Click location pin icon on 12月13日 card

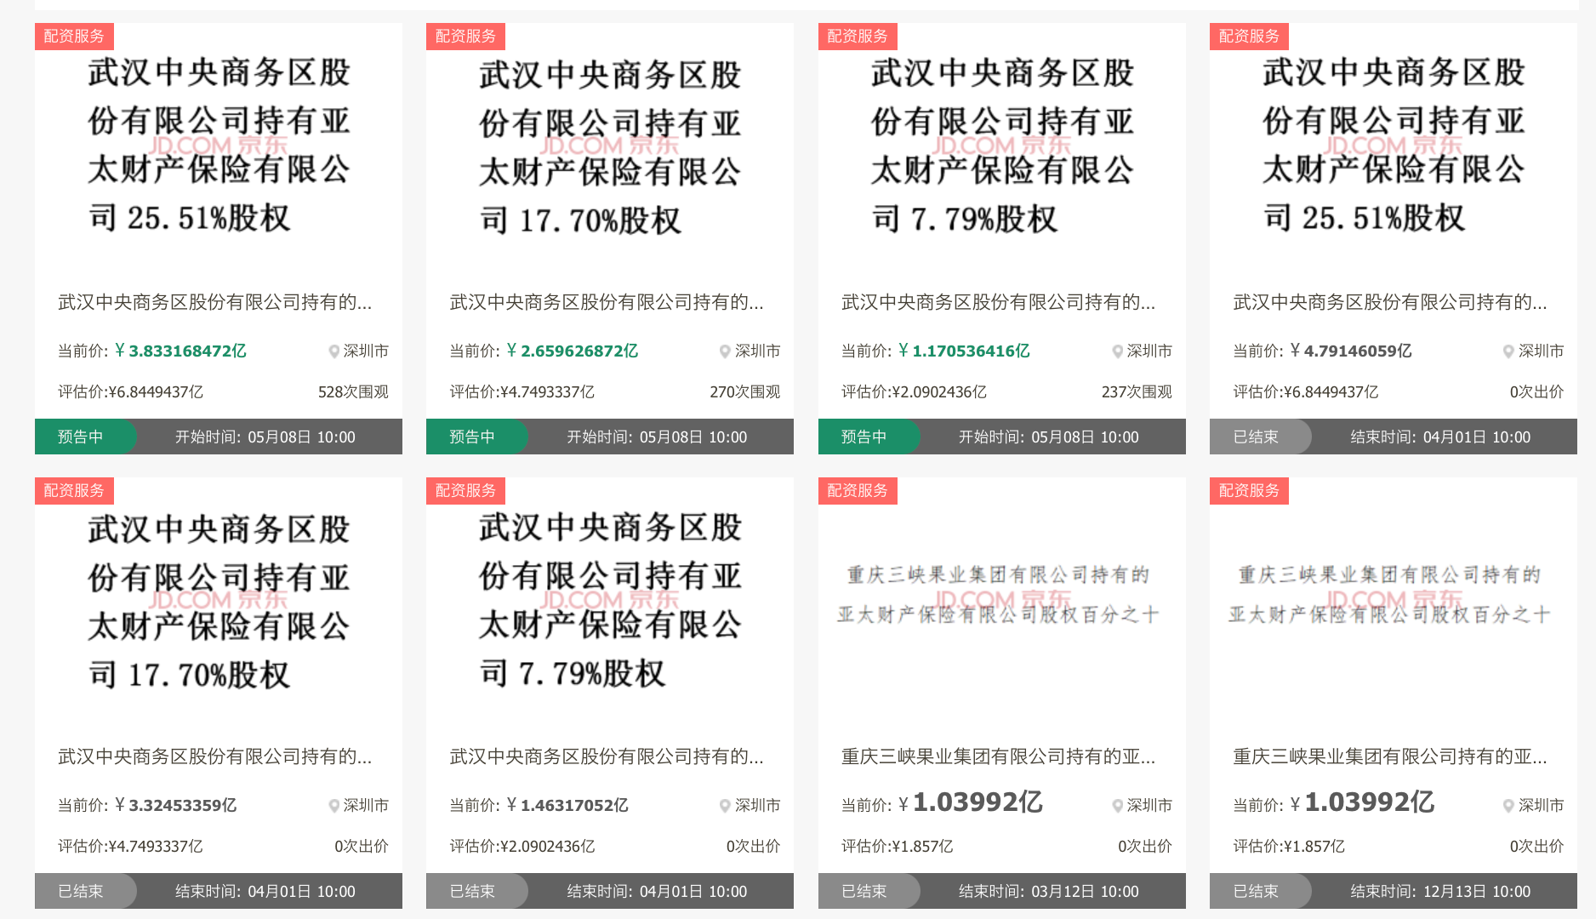coord(1508,806)
